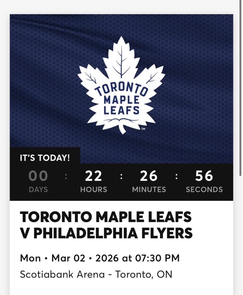Click the colon between minutes and seconds
This screenshot has width=243, height=295.
point(176,176)
